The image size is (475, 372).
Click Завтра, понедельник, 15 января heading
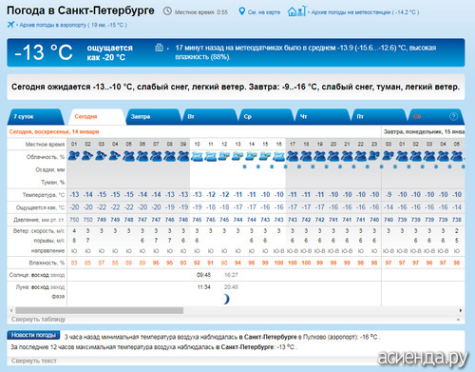pos(424,131)
